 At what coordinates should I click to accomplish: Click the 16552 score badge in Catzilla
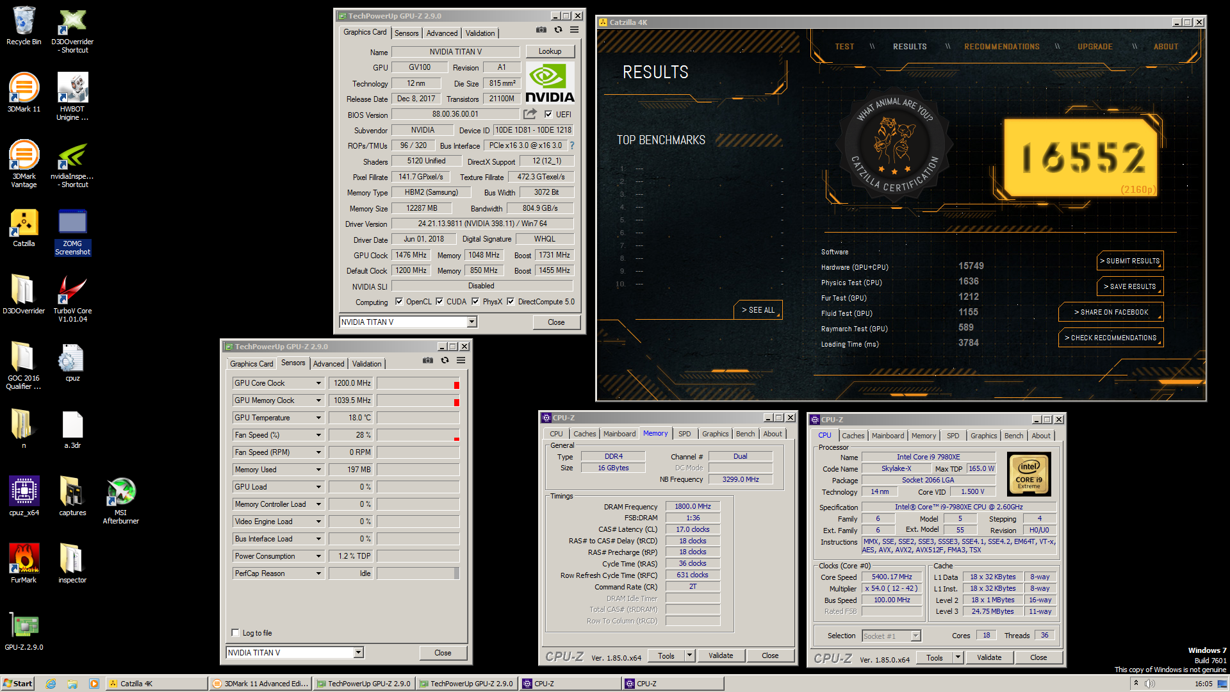[x=1082, y=158]
